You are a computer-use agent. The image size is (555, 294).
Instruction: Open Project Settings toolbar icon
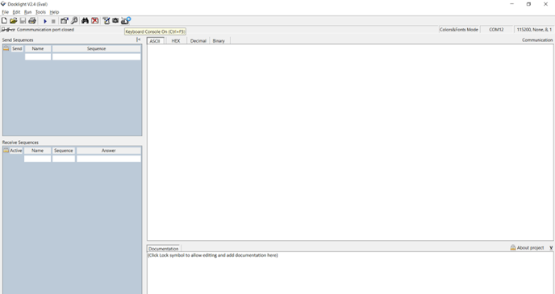pos(64,21)
